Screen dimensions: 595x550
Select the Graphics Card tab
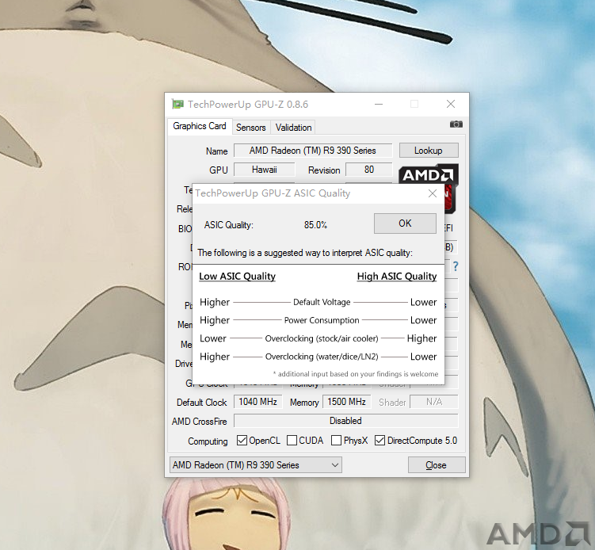tap(200, 126)
